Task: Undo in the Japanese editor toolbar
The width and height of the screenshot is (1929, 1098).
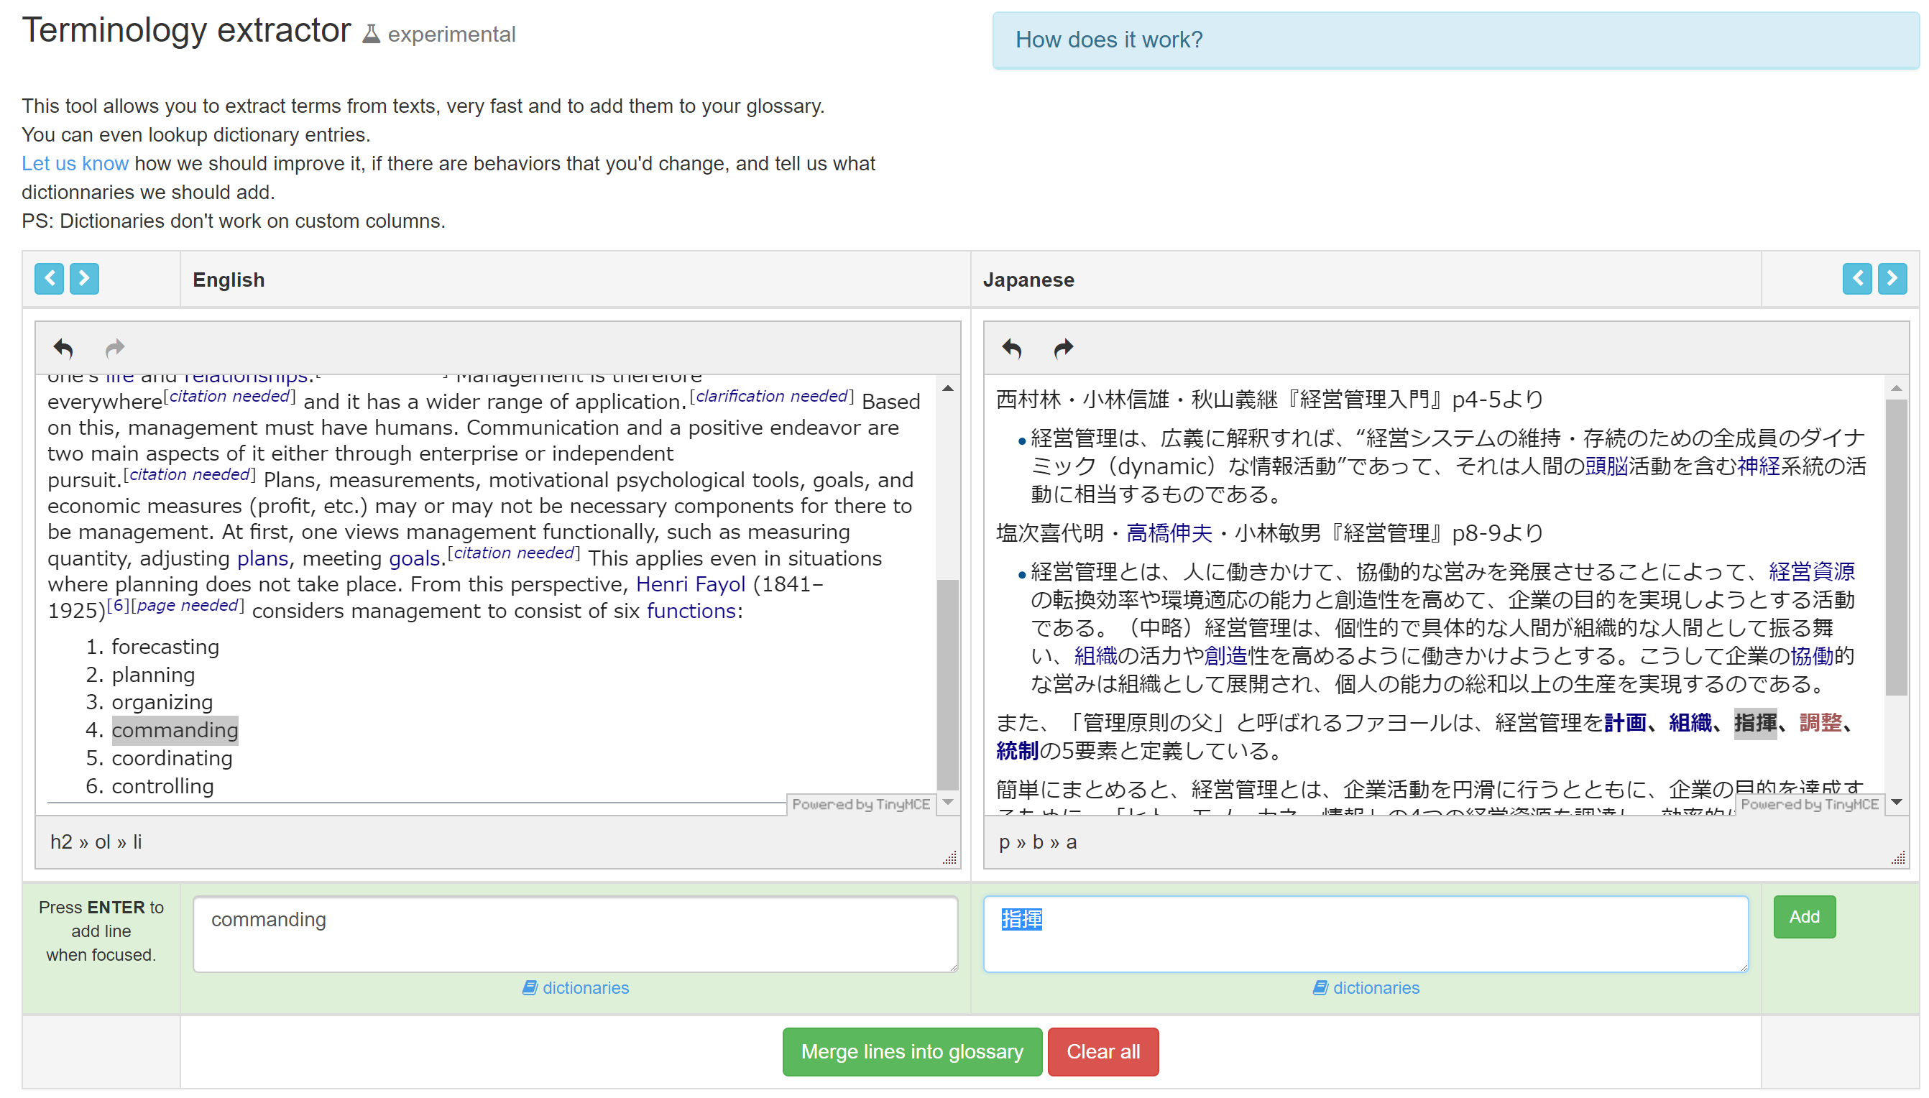Action: (x=1011, y=349)
